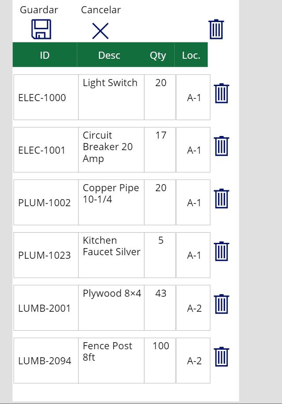Viewport: 282px width, 404px height.
Task: Click the PLUM-1002 ID field
Action: click(46, 202)
